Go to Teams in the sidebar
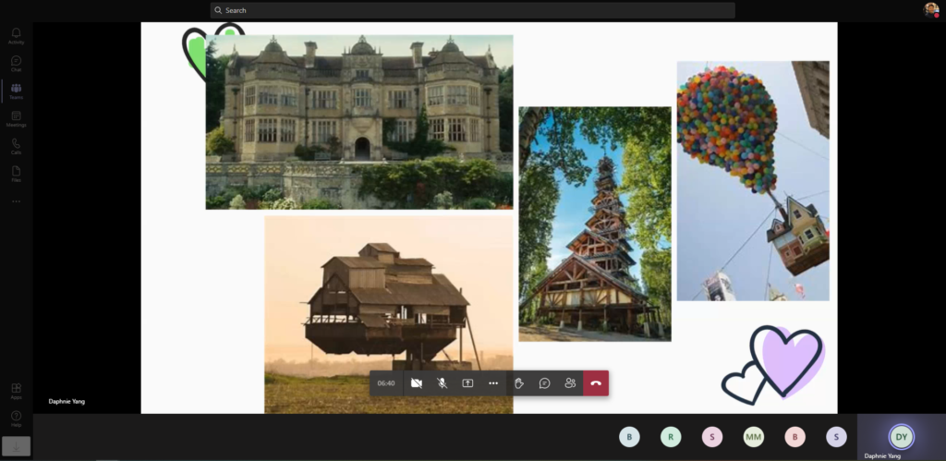Image resolution: width=946 pixels, height=461 pixels. (x=17, y=91)
